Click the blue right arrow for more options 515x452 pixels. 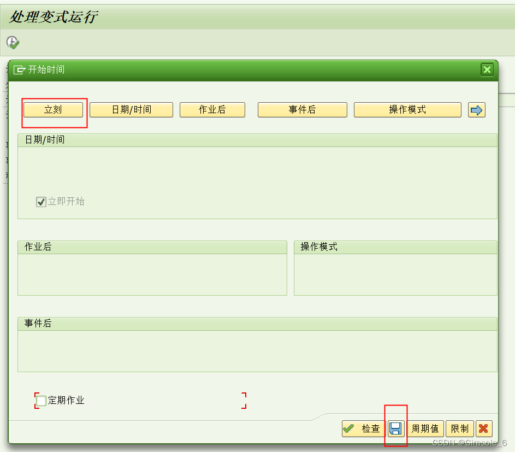tap(476, 109)
